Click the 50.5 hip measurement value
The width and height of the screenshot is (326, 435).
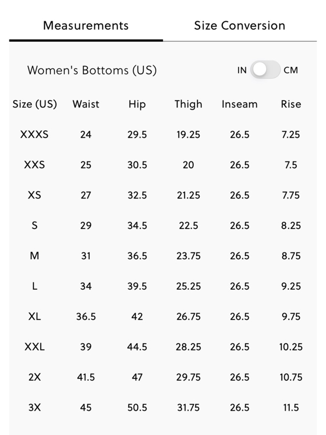pyautogui.click(x=137, y=408)
